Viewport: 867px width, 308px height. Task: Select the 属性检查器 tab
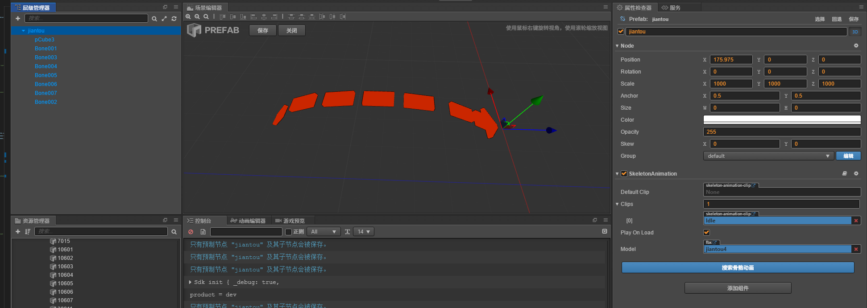(634, 8)
